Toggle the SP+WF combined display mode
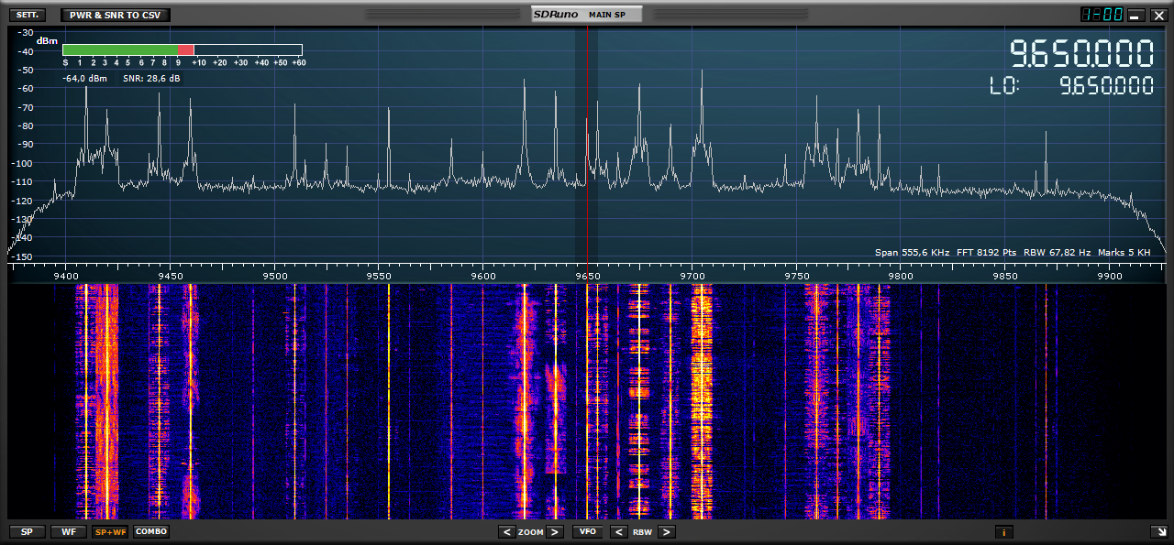Viewport: 1174px width, 545px height. pos(110,531)
